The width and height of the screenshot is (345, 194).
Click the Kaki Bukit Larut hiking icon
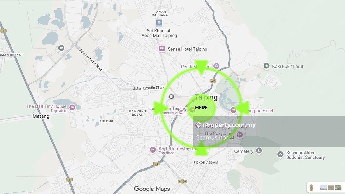pyautogui.click(x=266, y=66)
